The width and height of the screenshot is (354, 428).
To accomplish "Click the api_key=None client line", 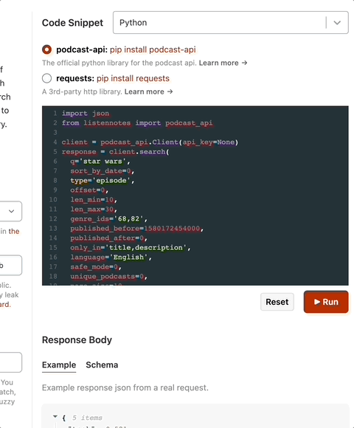I will tap(150, 142).
